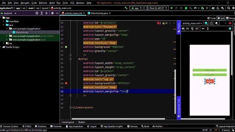The height and width of the screenshot is (132, 235).
Task: Change preview orientation icon
Action: 211,23
